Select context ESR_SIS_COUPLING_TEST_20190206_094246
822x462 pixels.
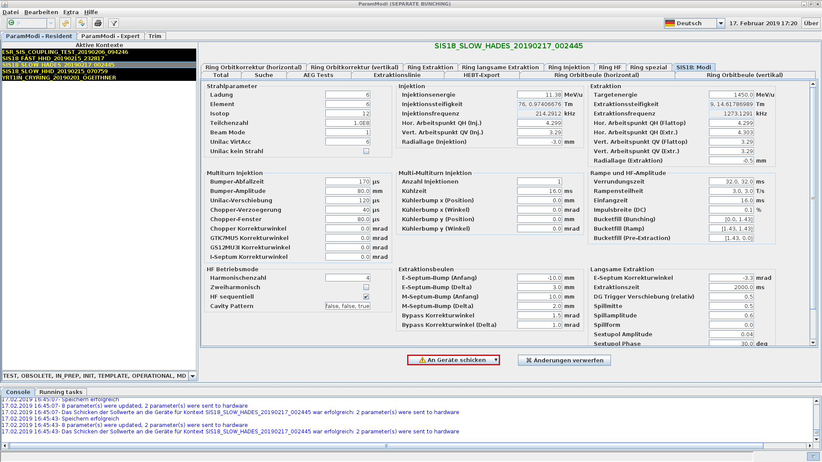[x=99, y=52]
